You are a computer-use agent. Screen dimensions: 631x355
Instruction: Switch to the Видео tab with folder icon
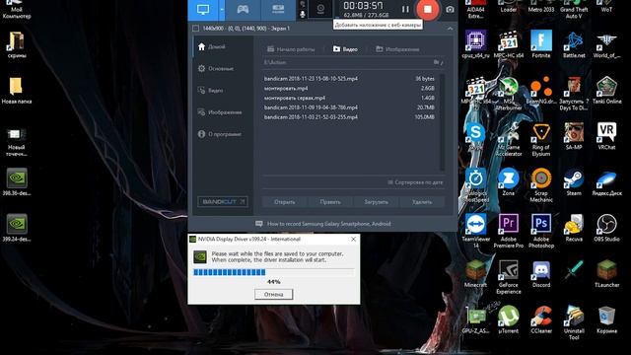[x=345, y=49]
